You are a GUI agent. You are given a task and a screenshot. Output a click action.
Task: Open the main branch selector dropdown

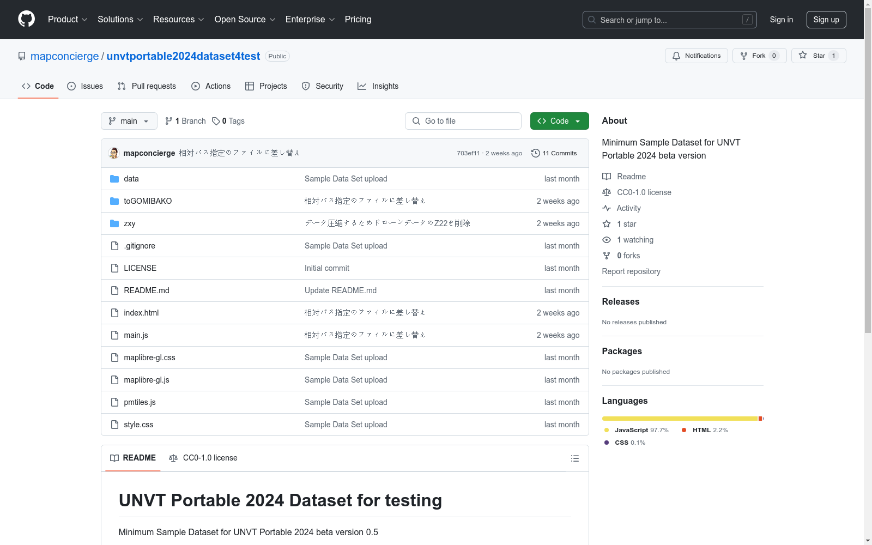pos(129,121)
